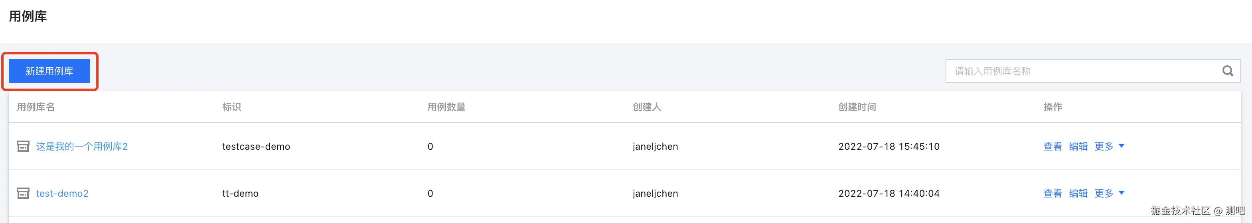Click the magnifier search icon
The height and width of the screenshot is (223, 1252).
[1227, 71]
